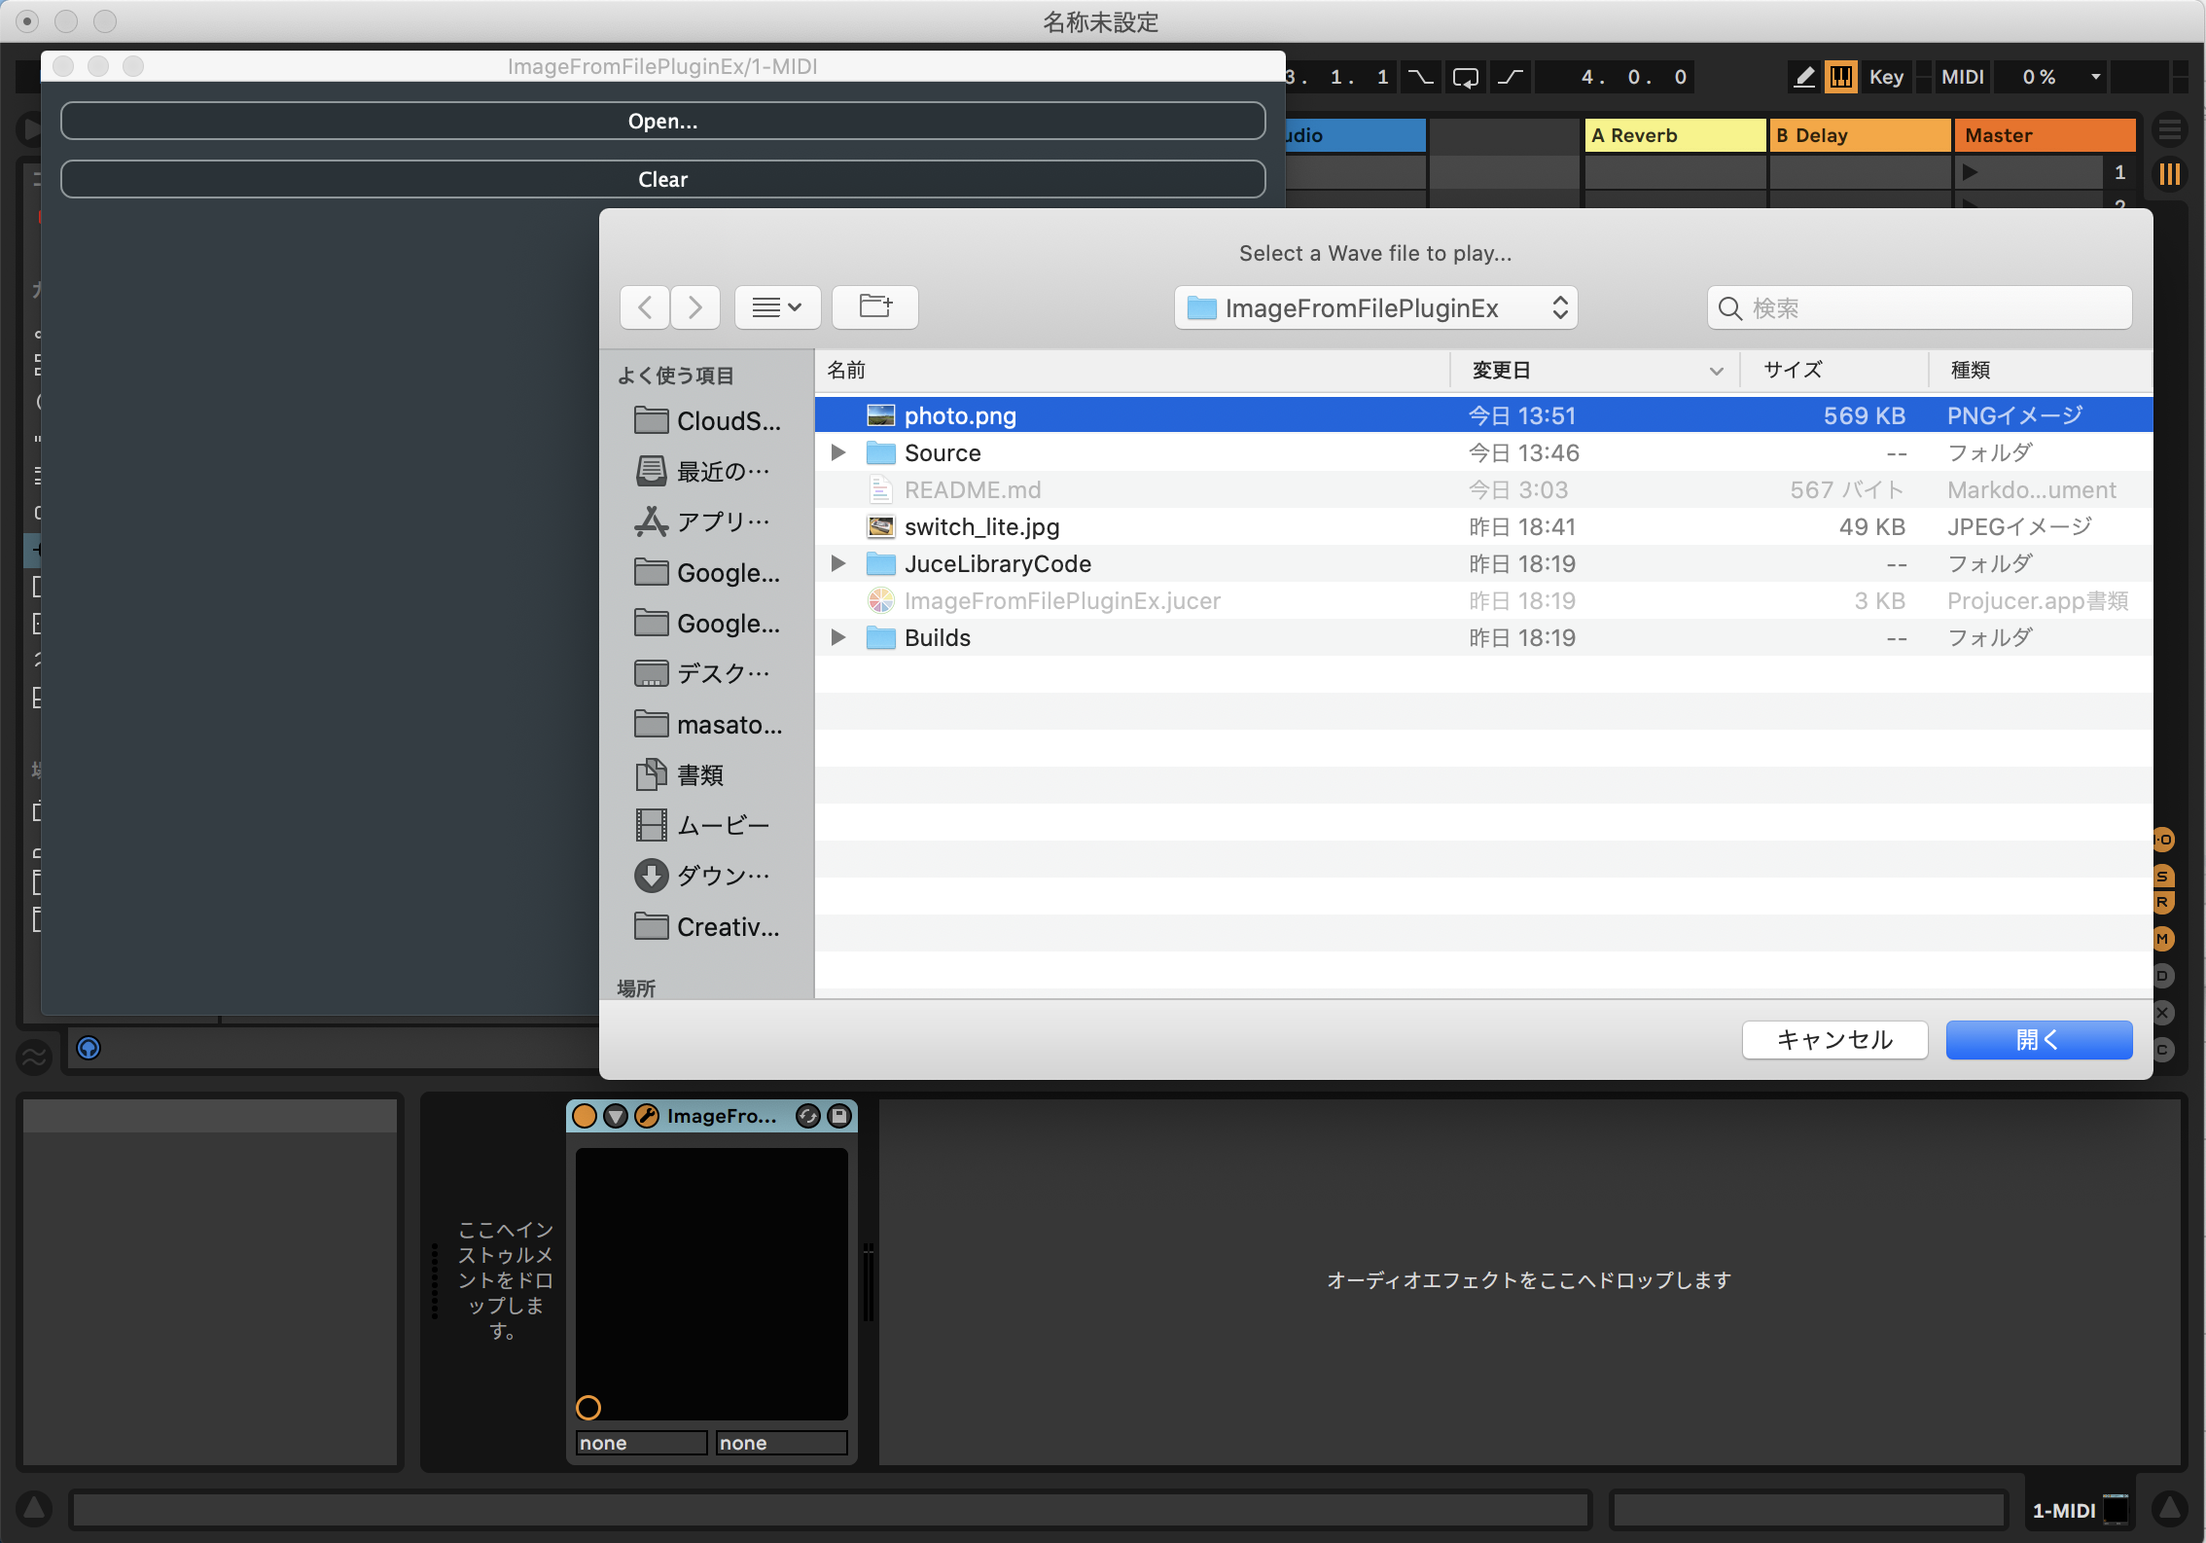Image resolution: width=2206 pixels, height=1543 pixels.
Task: Solo the track with the S button
Action: 2163,874
